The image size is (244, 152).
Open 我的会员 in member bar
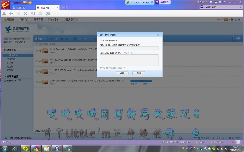[24, 20]
